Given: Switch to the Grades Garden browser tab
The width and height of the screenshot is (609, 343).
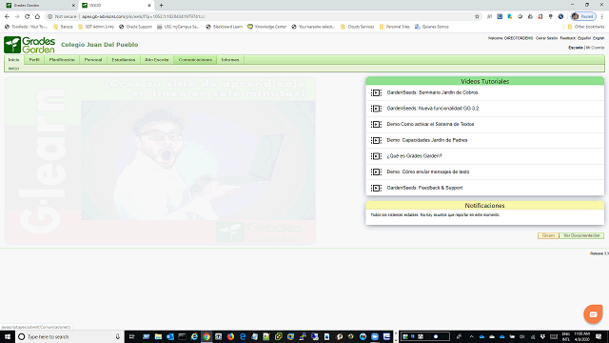Looking at the screenshot, I should tap(39, 6).
